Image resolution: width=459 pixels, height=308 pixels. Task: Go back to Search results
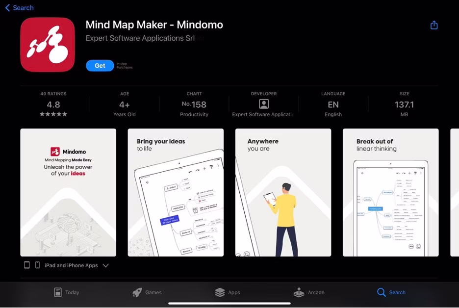[x=19, y=8]
